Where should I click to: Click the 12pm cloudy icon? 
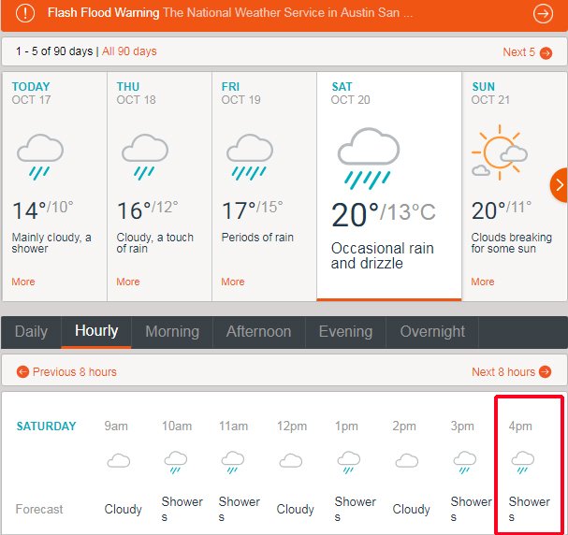[x=291, y=460]
